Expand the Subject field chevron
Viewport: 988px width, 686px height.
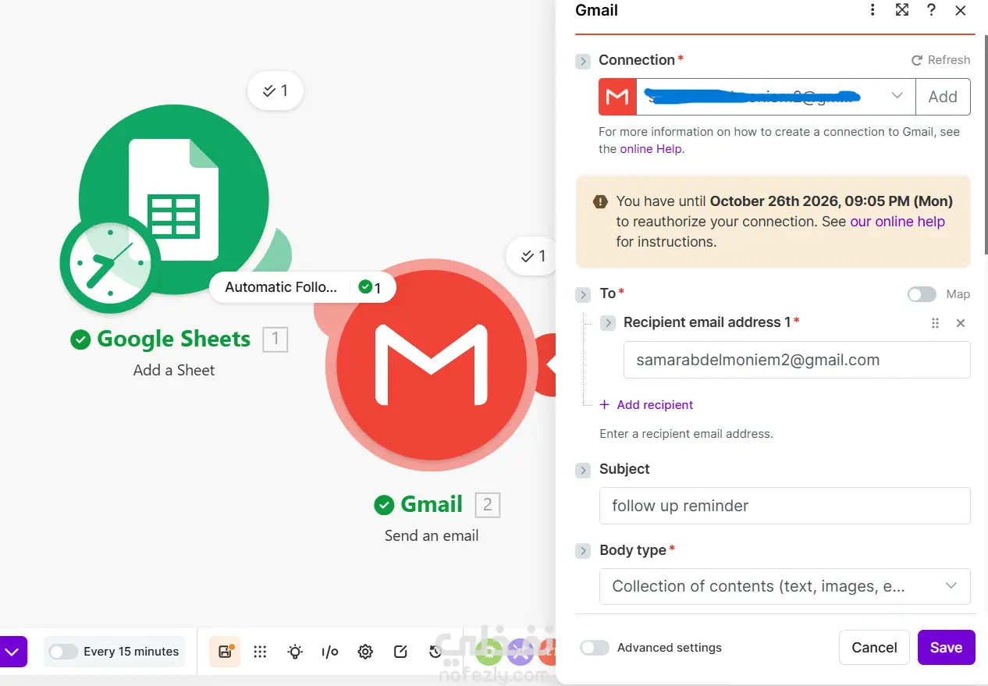pyautogui.click(x=583, y=470)
